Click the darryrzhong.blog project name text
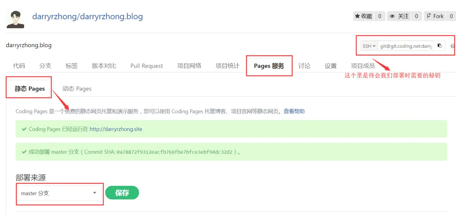456x215 pixels. [x=29, y=45]
